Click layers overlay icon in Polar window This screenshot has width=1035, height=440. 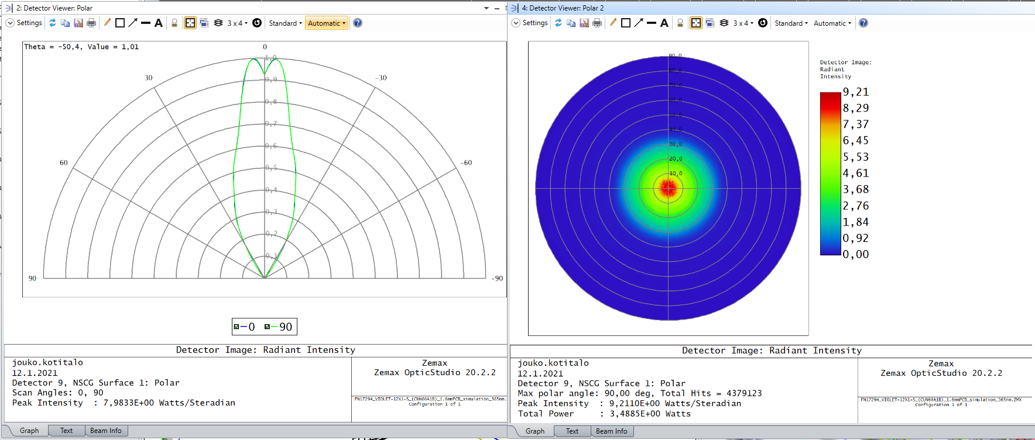pyautogui.click(x=218, y=23)
